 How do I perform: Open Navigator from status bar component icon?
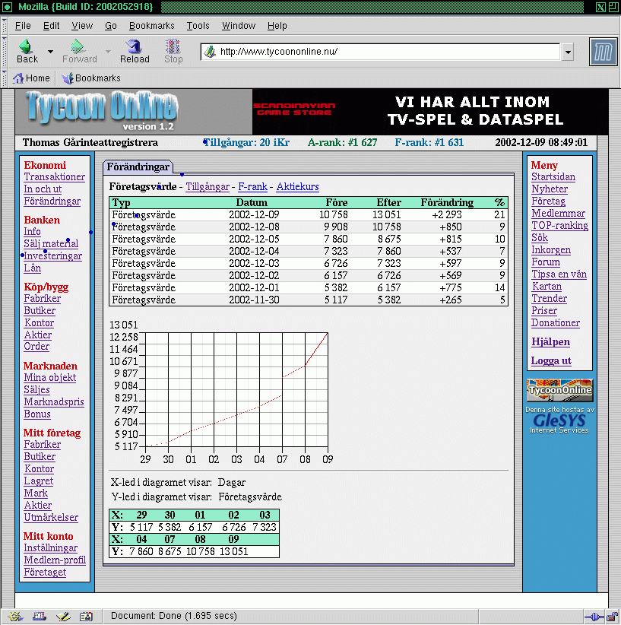tap(15, 617)
